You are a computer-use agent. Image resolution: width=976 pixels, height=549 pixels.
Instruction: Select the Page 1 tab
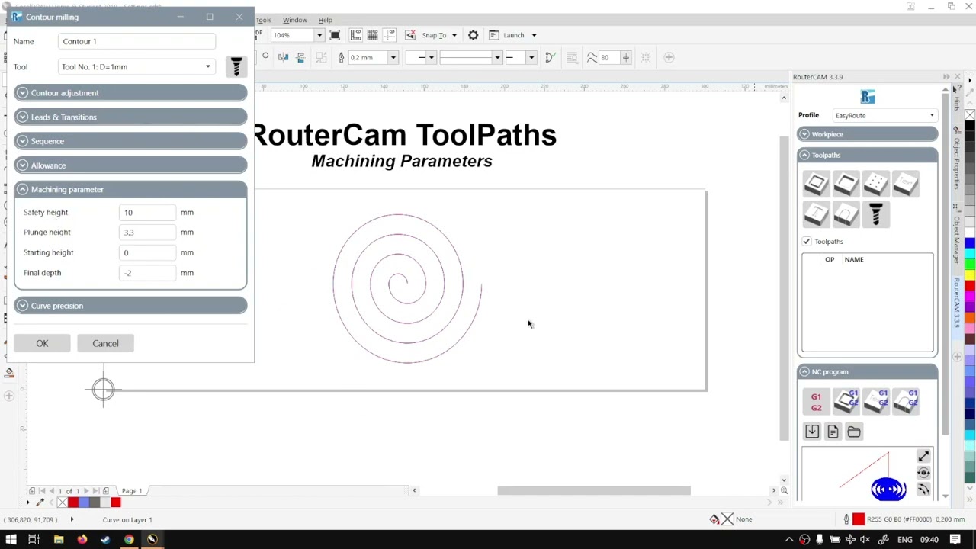tap(132, 491)
